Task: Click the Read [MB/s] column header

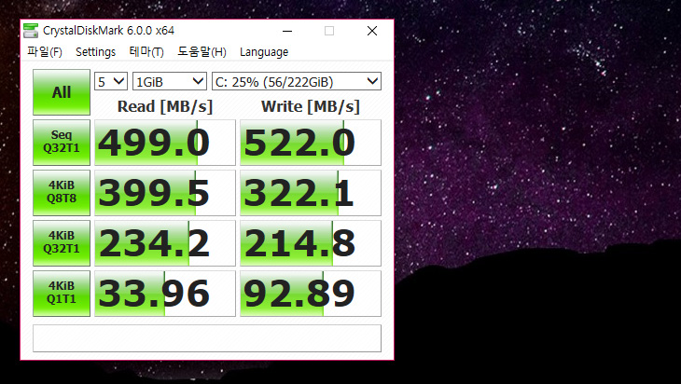Action: pyautogui.click(x=165, y=107)
